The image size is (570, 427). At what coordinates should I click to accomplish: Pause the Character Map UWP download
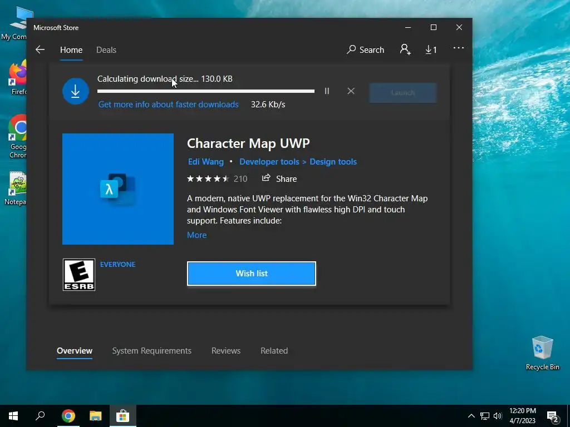[x=327, y=91]
